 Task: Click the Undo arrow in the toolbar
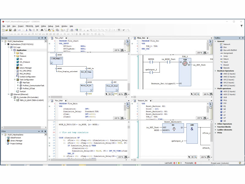20,30
